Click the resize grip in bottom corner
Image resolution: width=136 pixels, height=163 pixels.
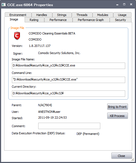point(133,160)
